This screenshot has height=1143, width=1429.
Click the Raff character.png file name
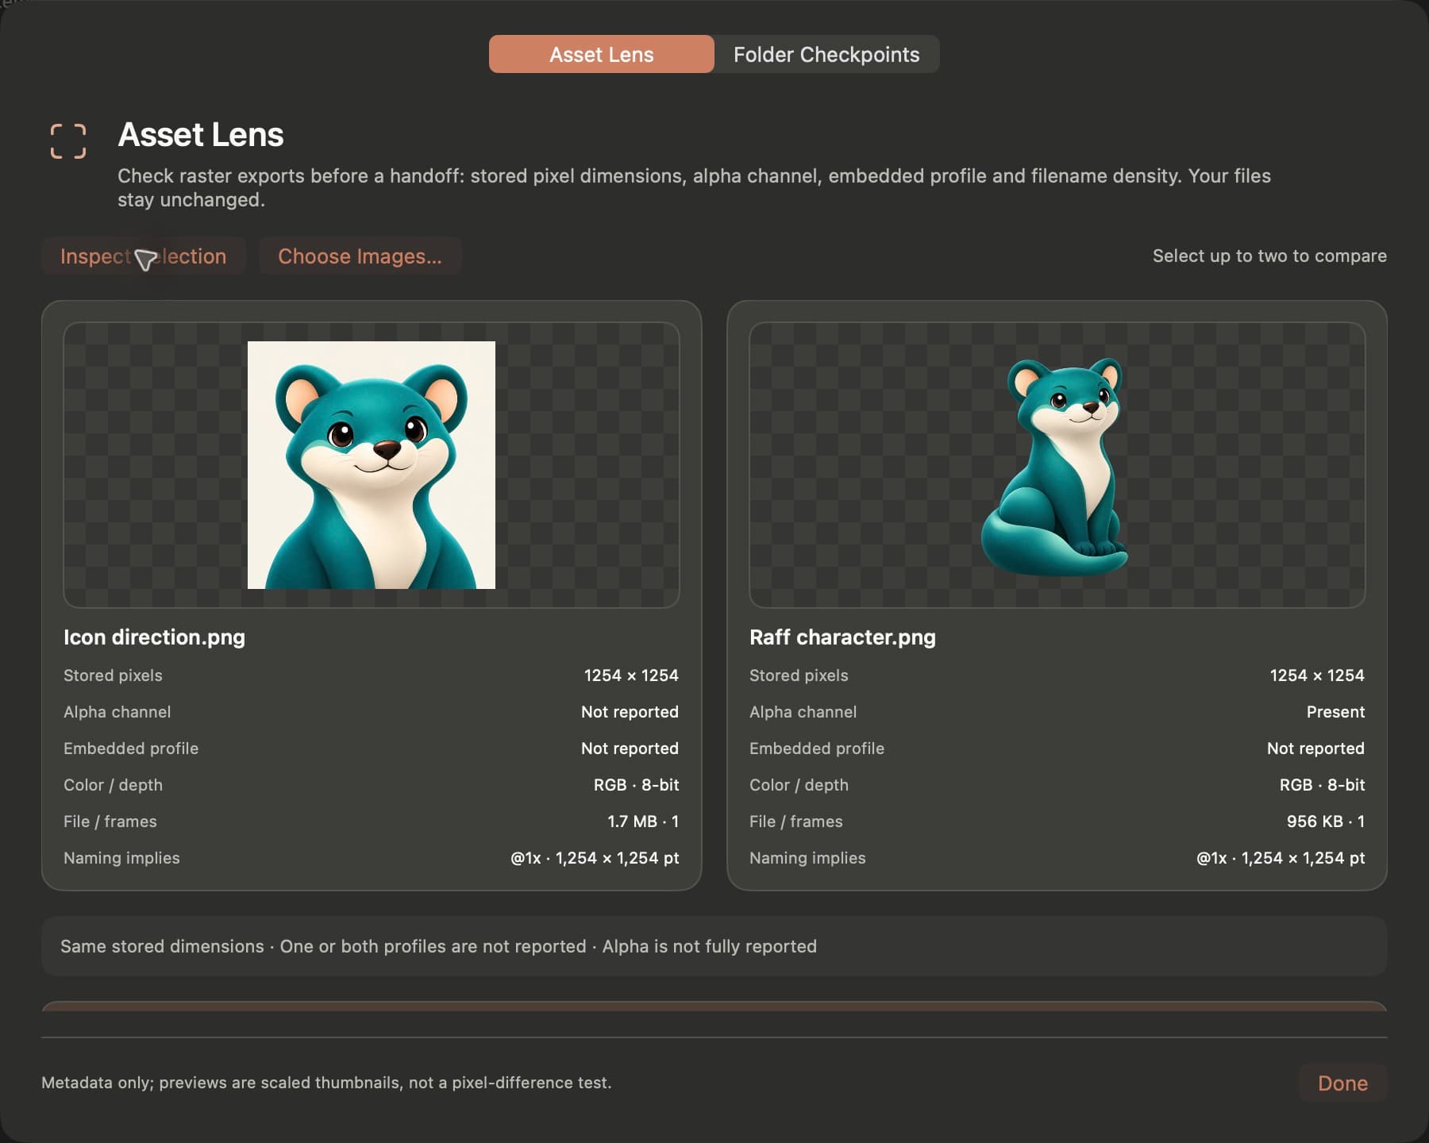(x=842, y=637)
